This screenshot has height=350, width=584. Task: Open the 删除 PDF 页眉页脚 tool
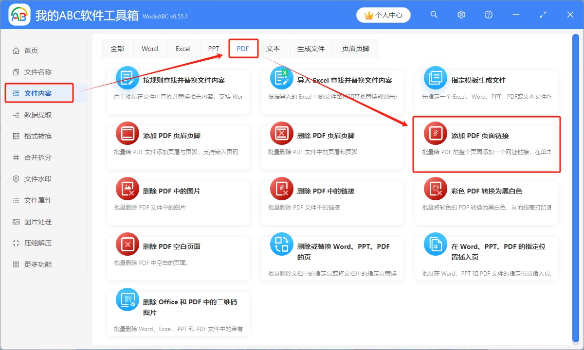(x=332, y=144)
